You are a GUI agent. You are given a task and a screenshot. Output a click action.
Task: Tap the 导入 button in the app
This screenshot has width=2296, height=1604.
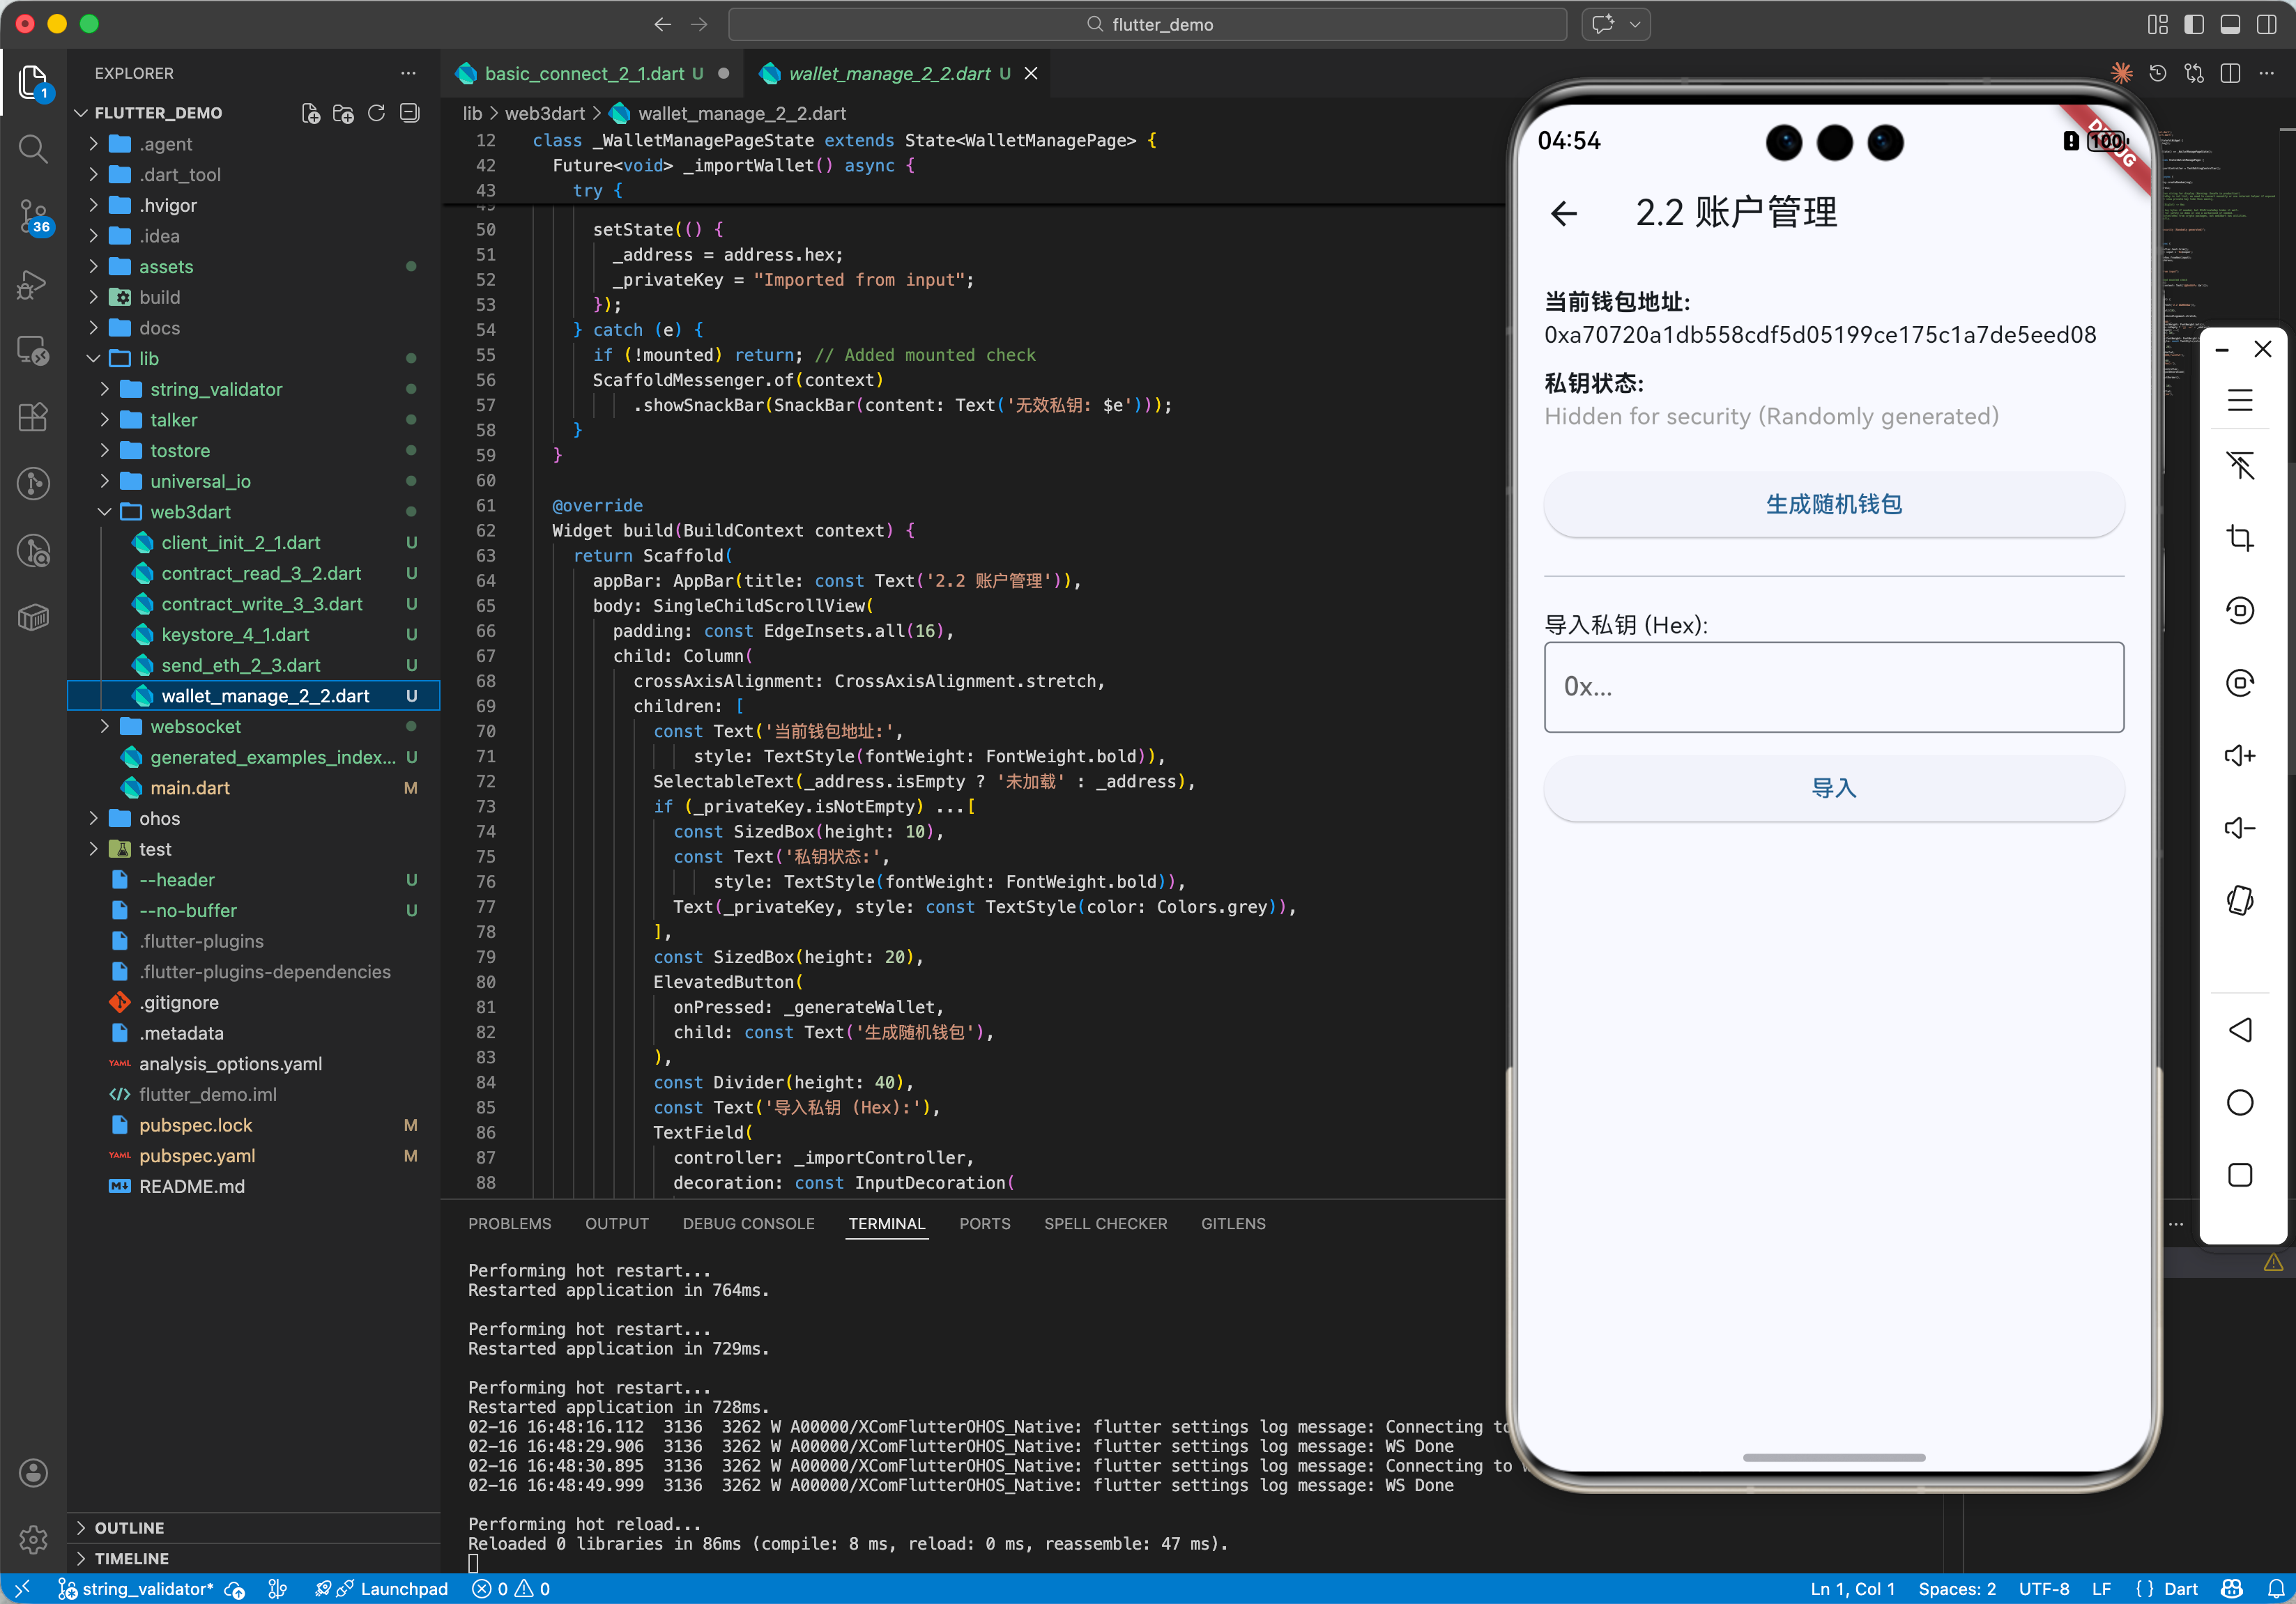point(1833,789)
